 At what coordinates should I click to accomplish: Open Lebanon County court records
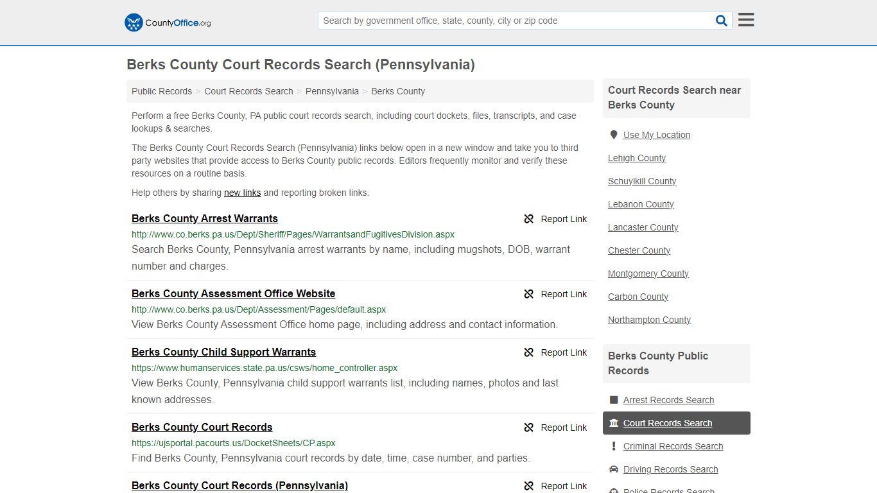pos(641,204)
